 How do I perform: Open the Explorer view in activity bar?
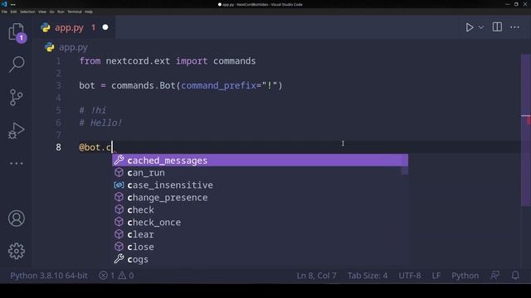[x=17, y=32]
